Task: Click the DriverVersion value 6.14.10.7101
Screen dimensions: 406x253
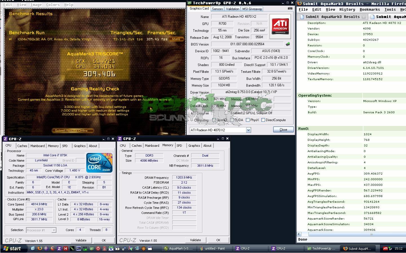Action: pyautogui.click(x=373, y=68)
